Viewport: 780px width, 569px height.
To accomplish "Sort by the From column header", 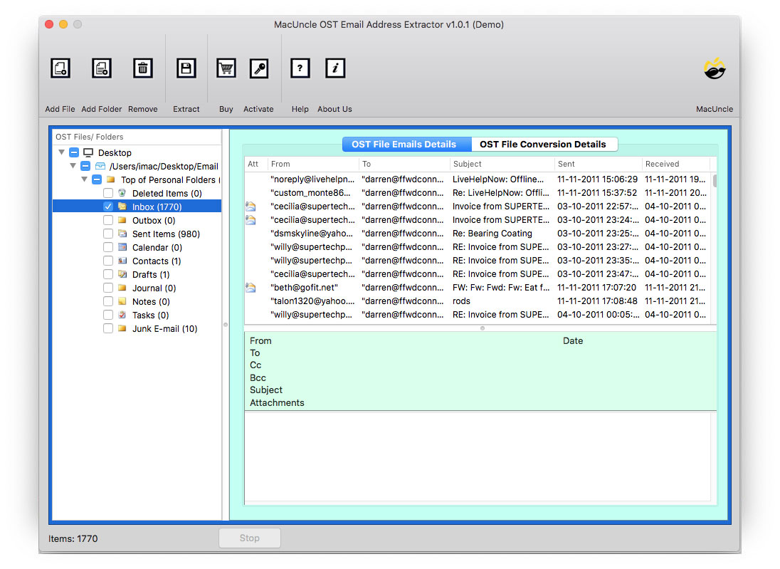I will 313,164.
